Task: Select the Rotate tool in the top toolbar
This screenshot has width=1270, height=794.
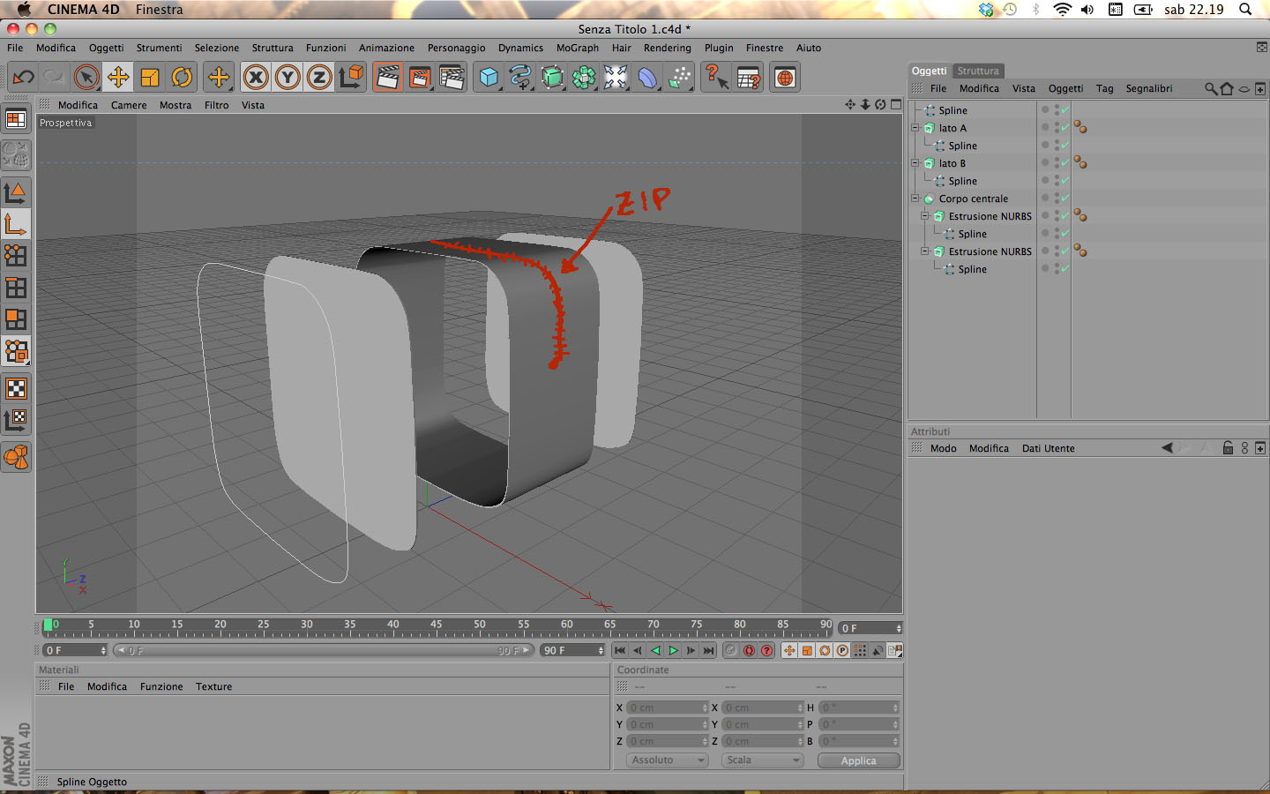Action: pos(182,78)
